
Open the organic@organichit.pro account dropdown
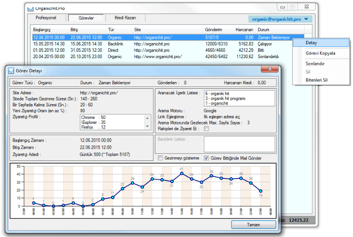(x=280, y=19)
